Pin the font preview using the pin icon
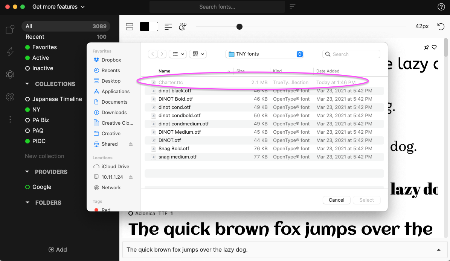Image resolution: width=450 pixels, height=261 pixels. (426, 47)
